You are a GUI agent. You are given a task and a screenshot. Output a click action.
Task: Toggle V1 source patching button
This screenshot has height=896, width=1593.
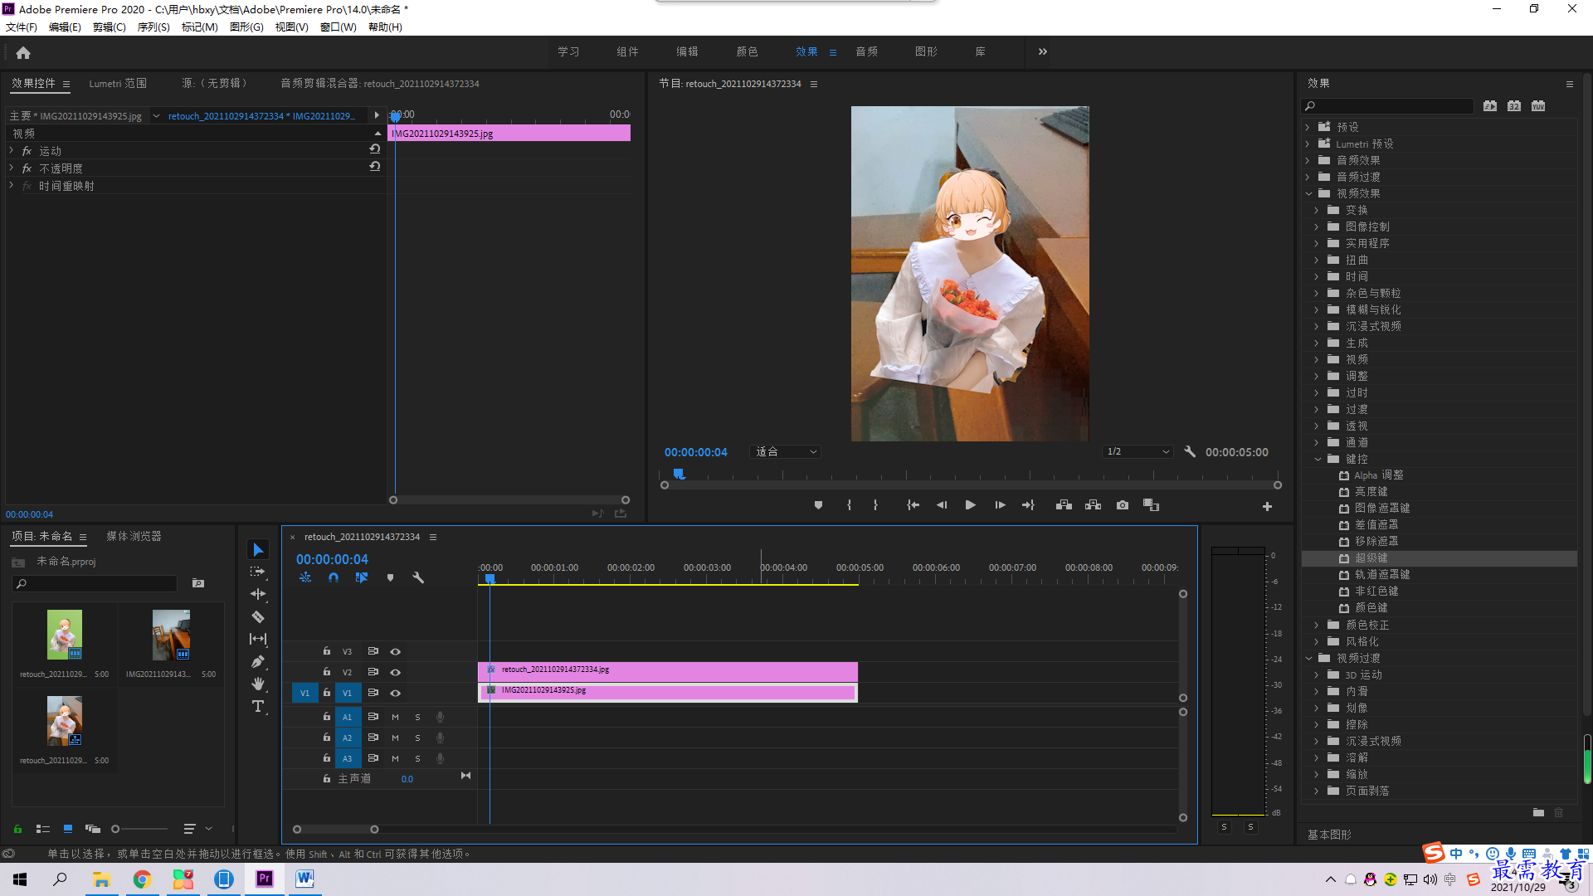(x=304, y=693)
